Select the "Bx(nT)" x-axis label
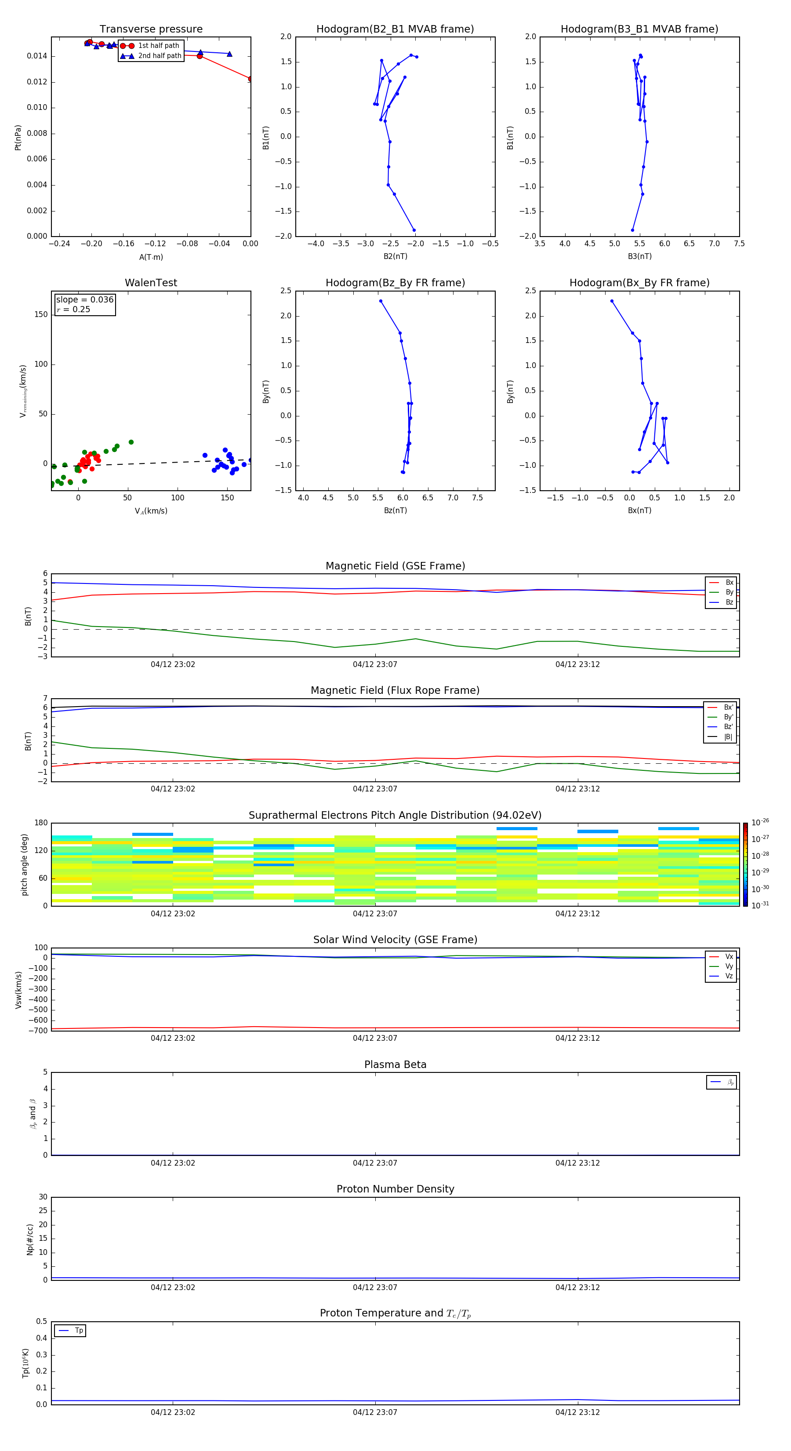This screenshot has width=791, height=1451. [x=639, y=510]
